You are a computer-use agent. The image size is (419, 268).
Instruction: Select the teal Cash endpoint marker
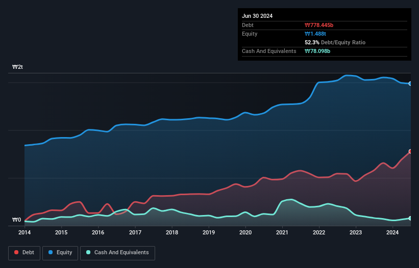(410, 218)
